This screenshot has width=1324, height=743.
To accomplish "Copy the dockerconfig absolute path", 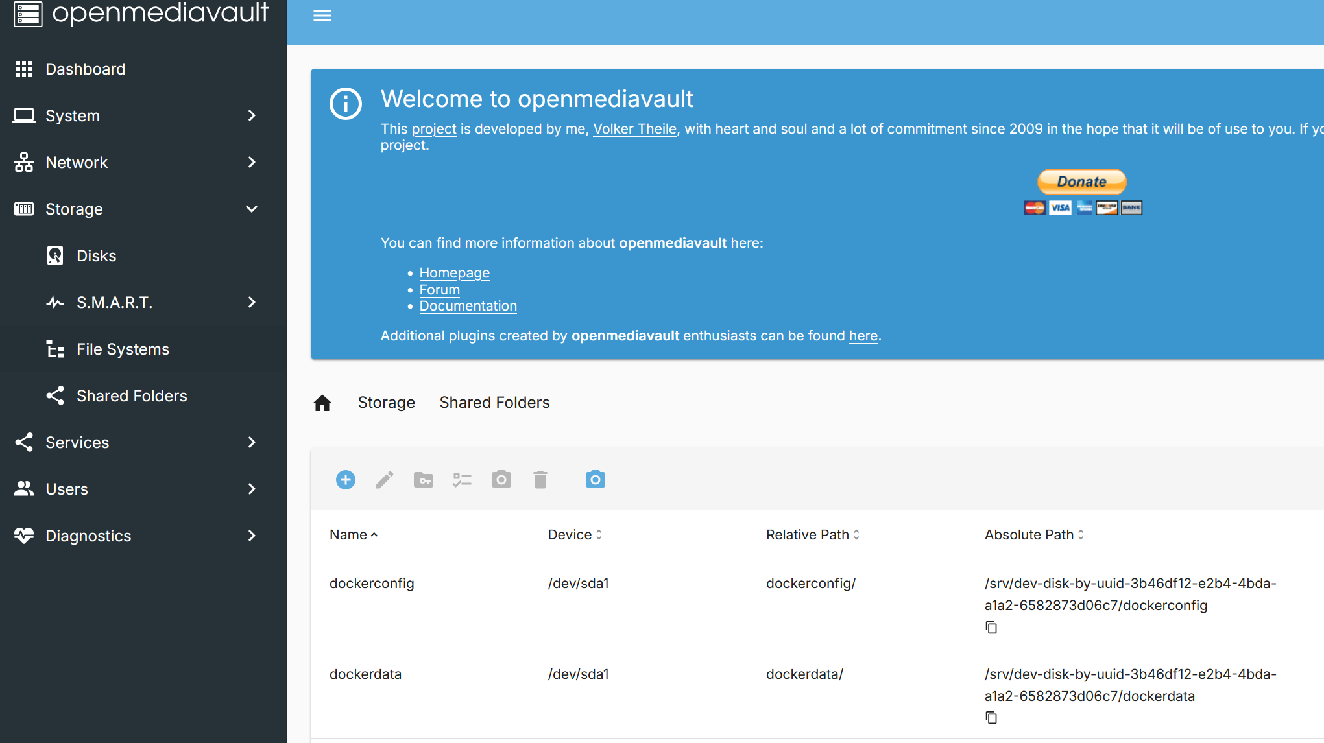I will pos(991,628).
